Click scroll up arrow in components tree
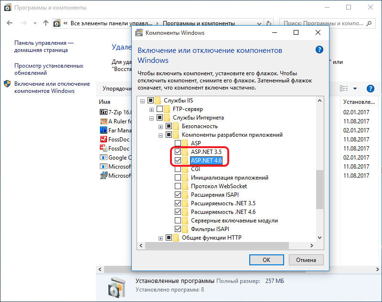This screenshot has height=302, width=382. point(319,101)
